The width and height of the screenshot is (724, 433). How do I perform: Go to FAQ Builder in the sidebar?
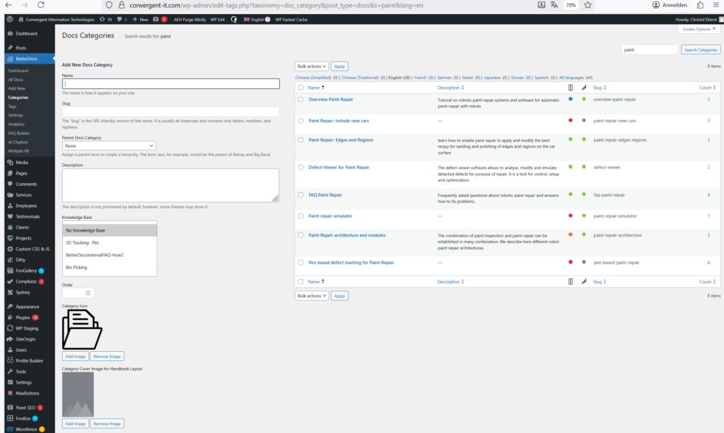(x=19, y=133)
